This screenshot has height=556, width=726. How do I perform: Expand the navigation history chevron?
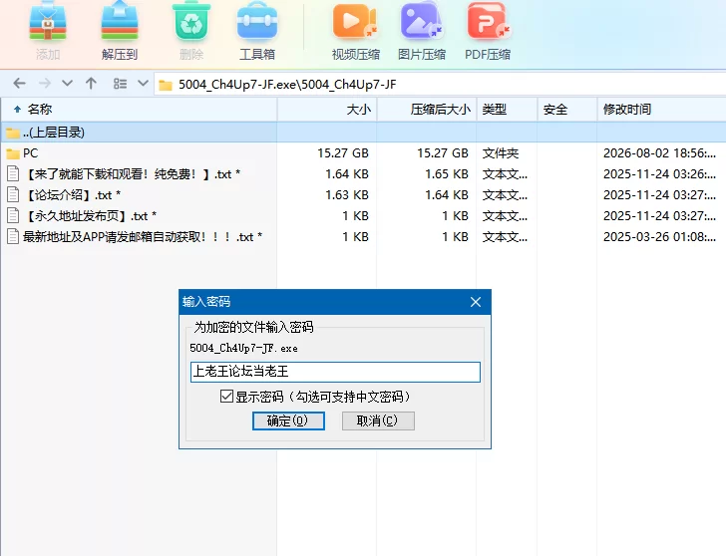pos(68,84)
